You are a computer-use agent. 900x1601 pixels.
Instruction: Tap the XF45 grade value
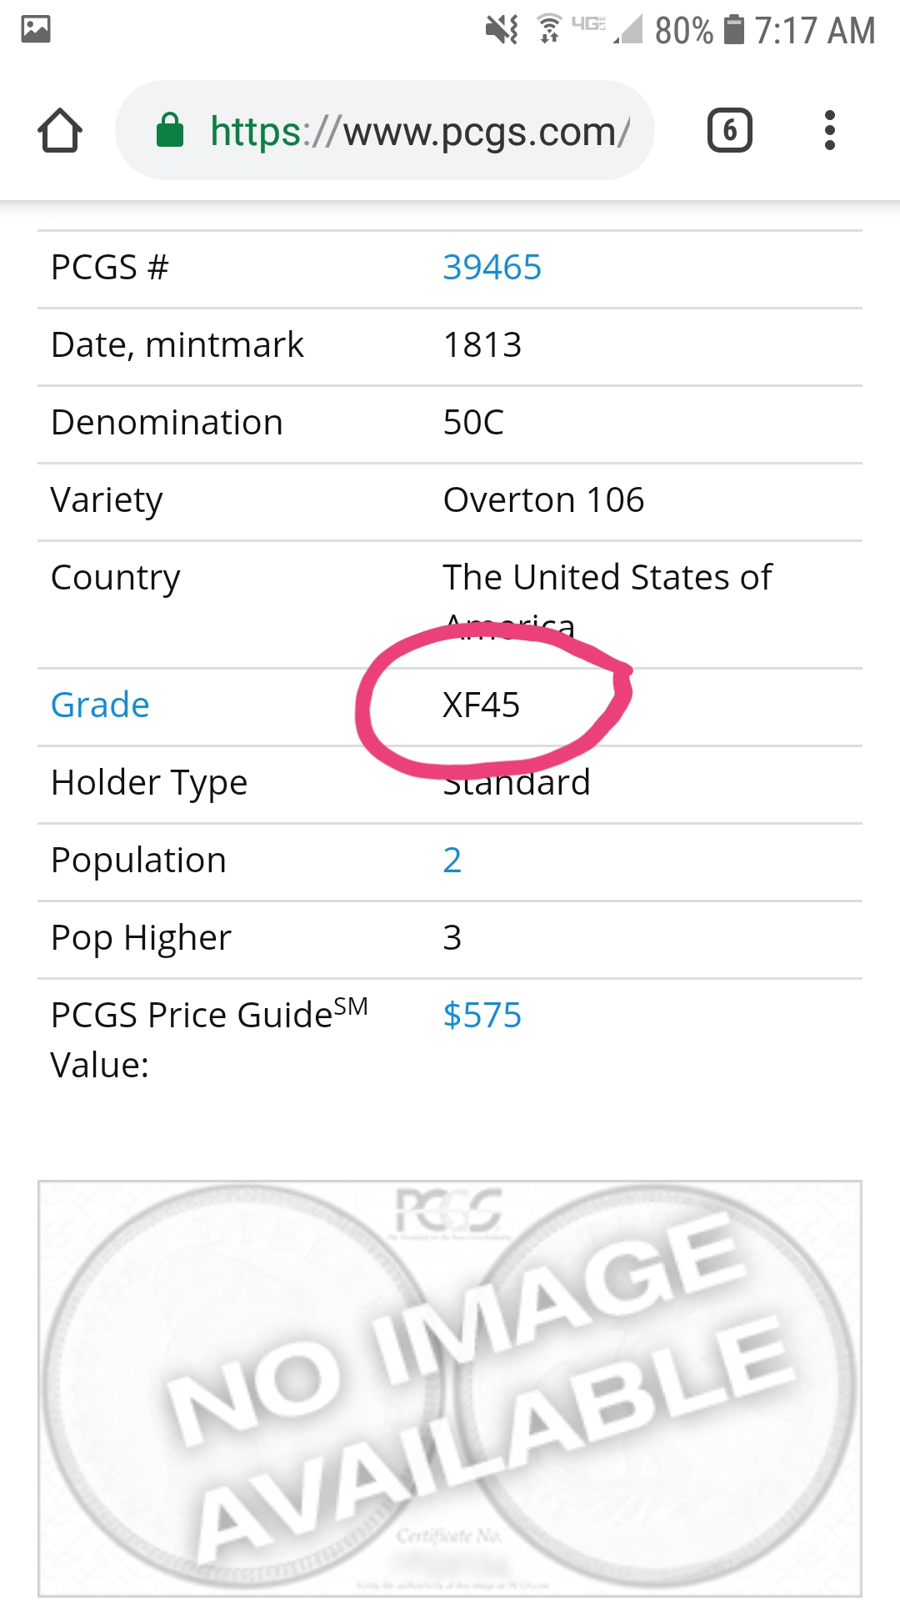(x=481, y=705)
